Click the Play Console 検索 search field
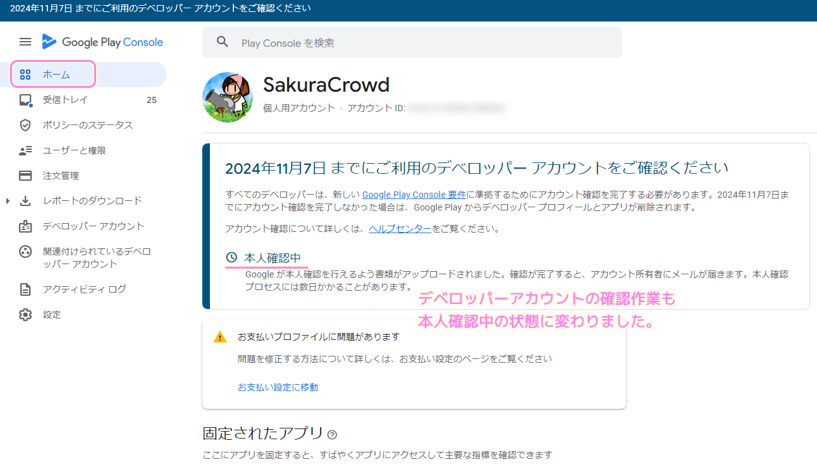817x467 pixels. (x=411, y=42)
